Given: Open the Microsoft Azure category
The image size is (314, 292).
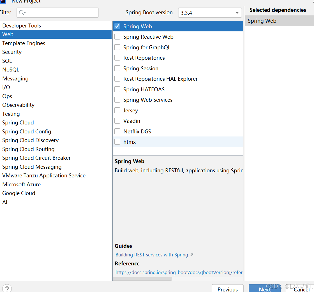Looking at the screenshot, I should point(56,184).
